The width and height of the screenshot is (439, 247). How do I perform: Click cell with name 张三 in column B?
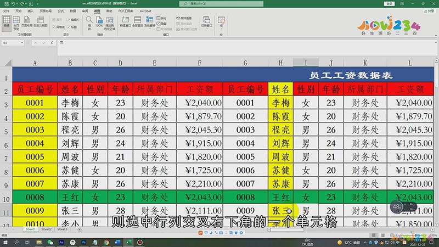[70, 211]
